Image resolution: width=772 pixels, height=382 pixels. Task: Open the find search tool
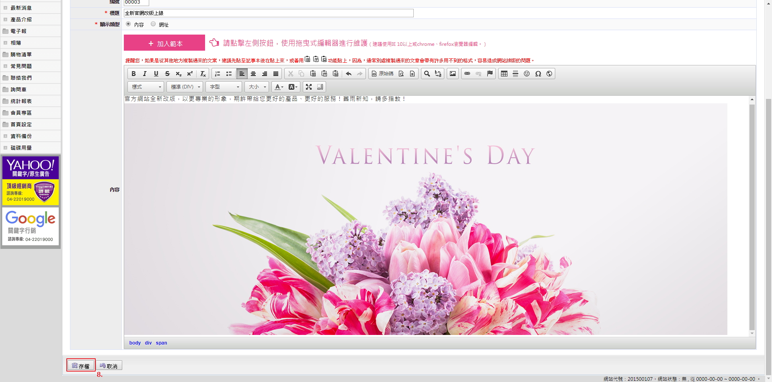pos(427,74)
